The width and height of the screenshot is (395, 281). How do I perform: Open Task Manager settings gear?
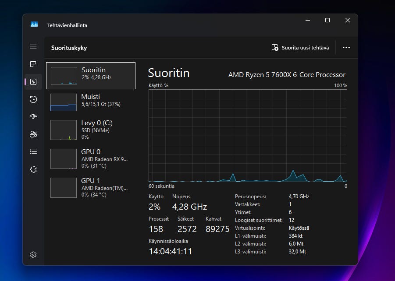[33, 255]
